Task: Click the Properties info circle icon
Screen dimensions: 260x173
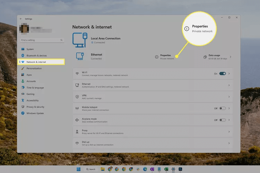Action: (157, 57)
